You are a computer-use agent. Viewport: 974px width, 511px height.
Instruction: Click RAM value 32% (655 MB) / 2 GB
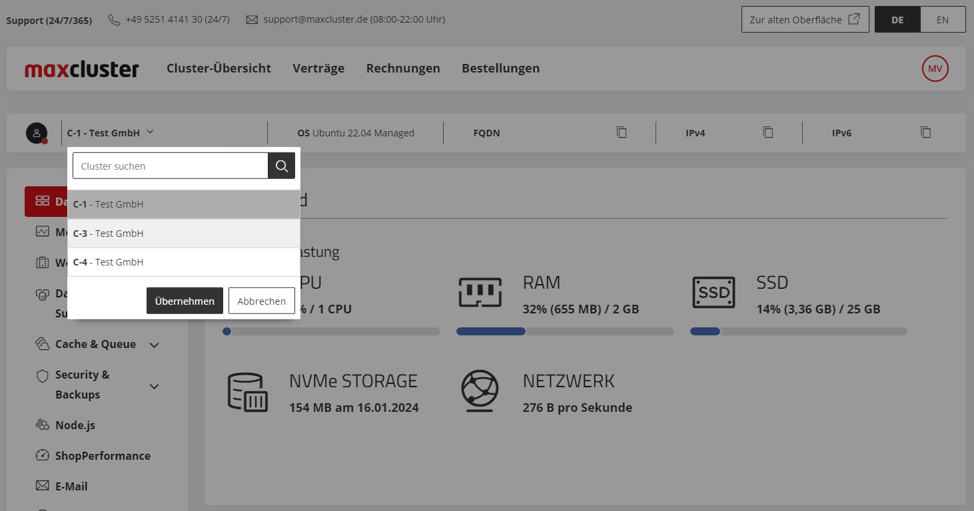click(x=581, y=309)
